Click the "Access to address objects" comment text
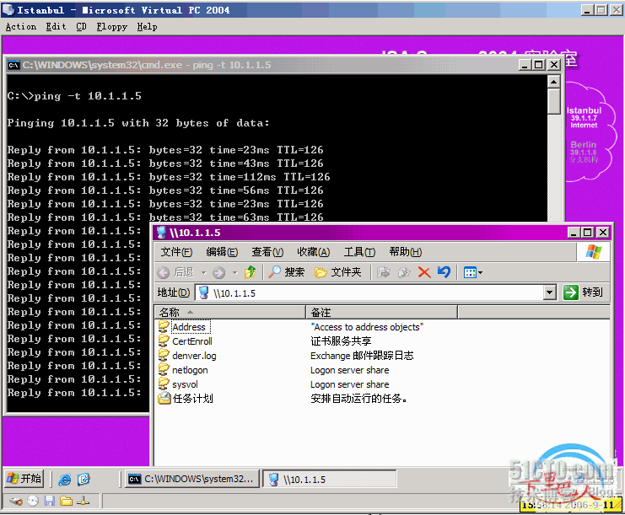The image size is (625, 515). tap(367, 327)
